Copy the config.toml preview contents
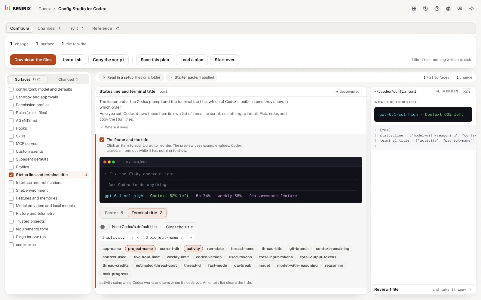The image size is (481, 300). [x=467, y=91]
